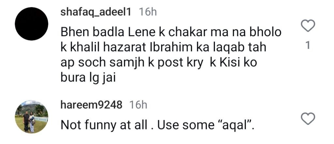Open hareem9248's profile photo
This screenshot has width=334, height=144.
32,116
